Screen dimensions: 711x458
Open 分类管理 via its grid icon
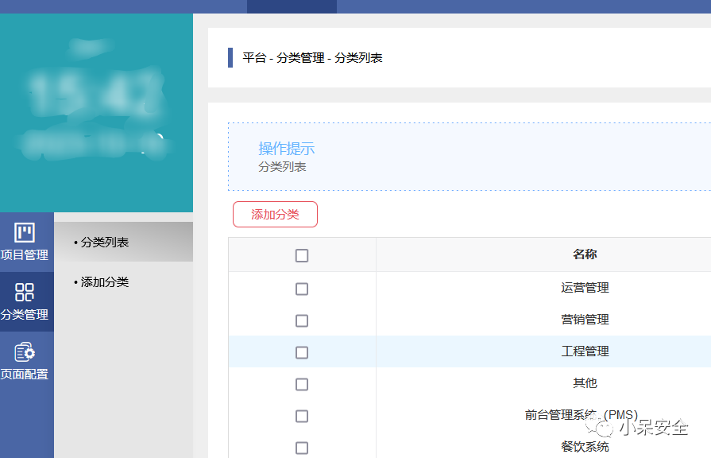tap(26, 291)
